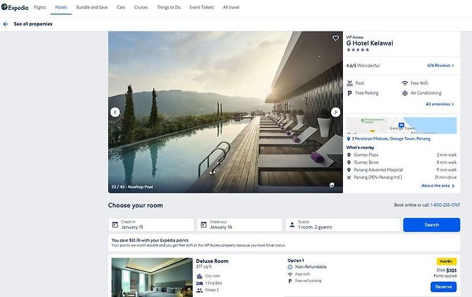
Task: Click the address location pin icon
Action: (349, 139)
